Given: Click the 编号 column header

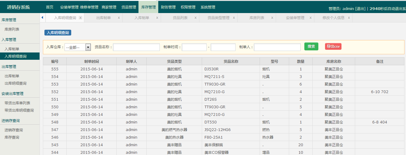Looking at the screenshot, I should [55, 61].
